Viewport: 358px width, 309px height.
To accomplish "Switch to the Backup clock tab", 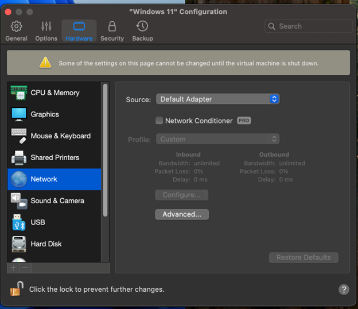I will pos(142,31).
